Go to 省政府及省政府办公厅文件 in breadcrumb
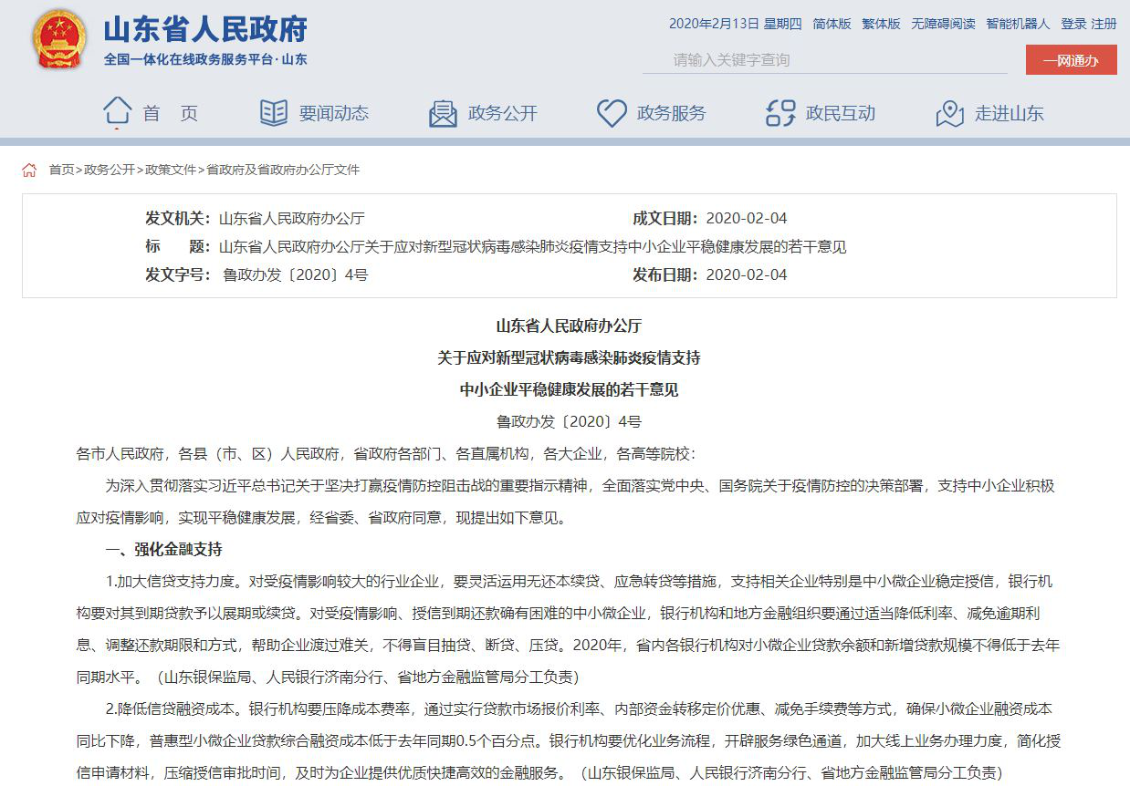 [283, 170]
